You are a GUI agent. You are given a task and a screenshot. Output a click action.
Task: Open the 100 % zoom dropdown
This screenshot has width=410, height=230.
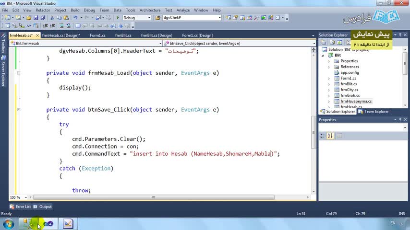tap(25, 197)
